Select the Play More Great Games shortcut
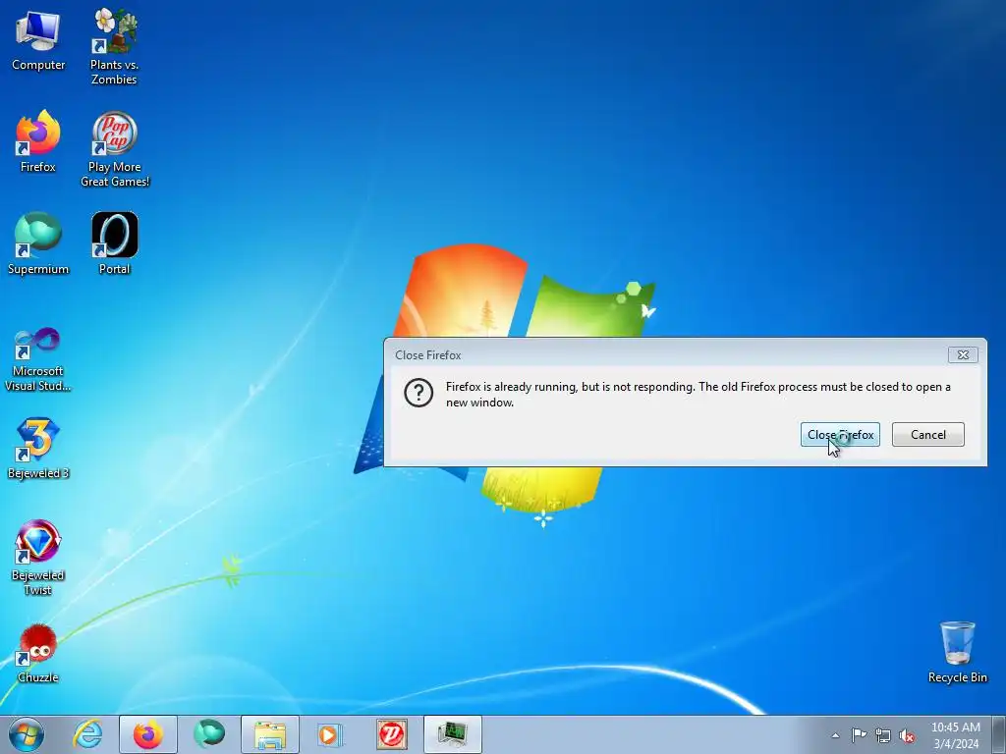Screen dimensions: 1006x754 115,149
